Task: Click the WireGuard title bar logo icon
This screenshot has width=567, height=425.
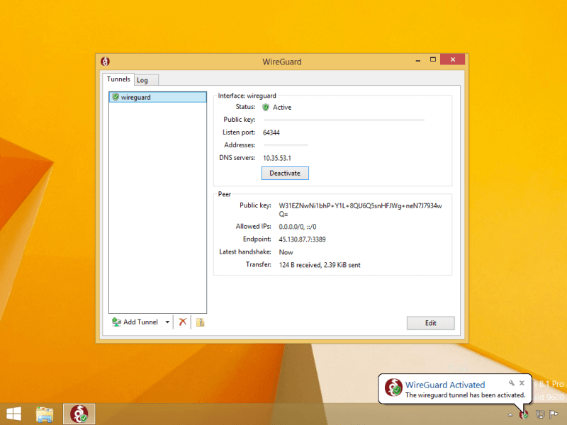Action: 106,62
